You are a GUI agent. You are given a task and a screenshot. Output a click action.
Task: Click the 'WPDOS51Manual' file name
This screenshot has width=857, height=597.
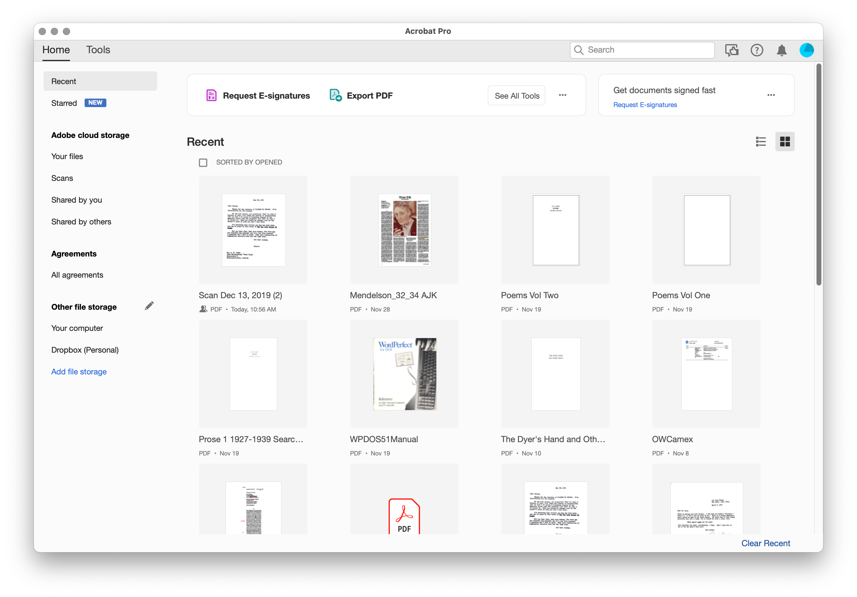click(x=384, y=439)
